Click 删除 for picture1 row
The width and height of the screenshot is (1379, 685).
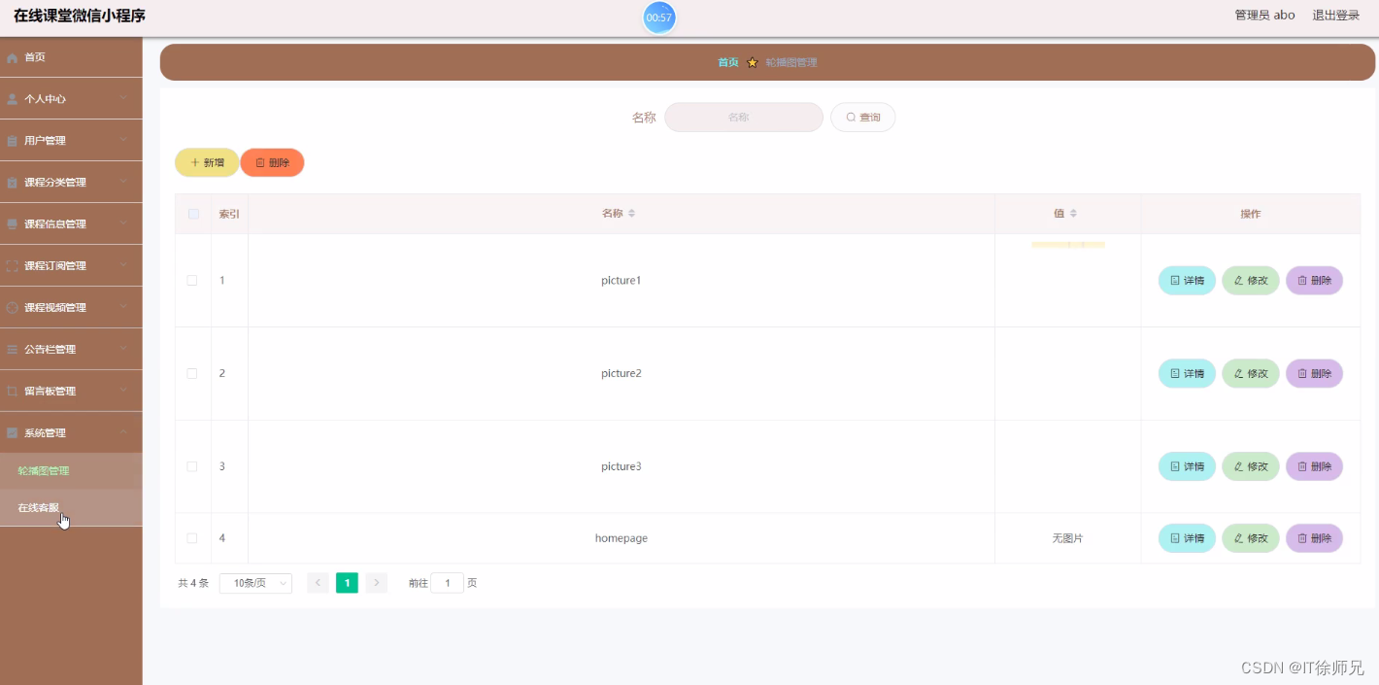pos(1314,281)
